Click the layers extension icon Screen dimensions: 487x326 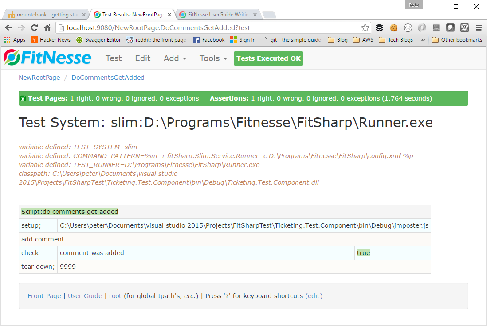pos(380,27)
